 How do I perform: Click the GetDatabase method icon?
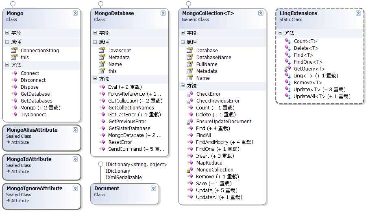(15, 94)
